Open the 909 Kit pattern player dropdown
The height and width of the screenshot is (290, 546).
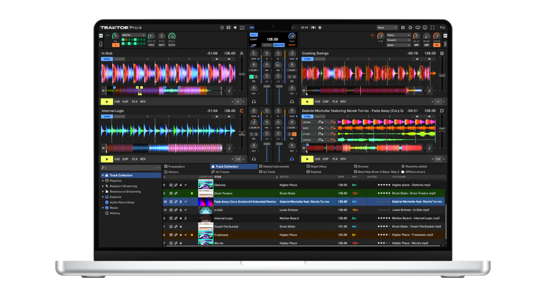tap(133, 35)
